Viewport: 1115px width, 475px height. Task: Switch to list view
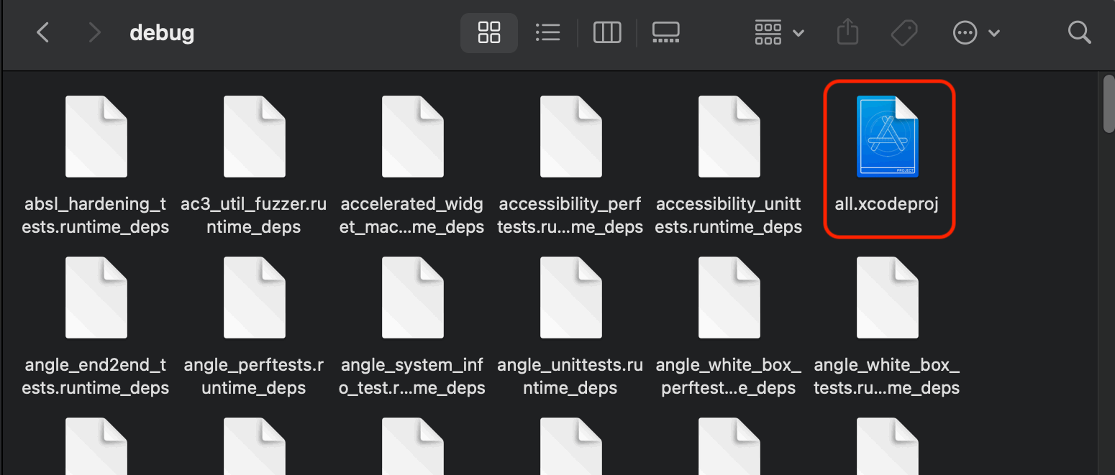(548, 32)
